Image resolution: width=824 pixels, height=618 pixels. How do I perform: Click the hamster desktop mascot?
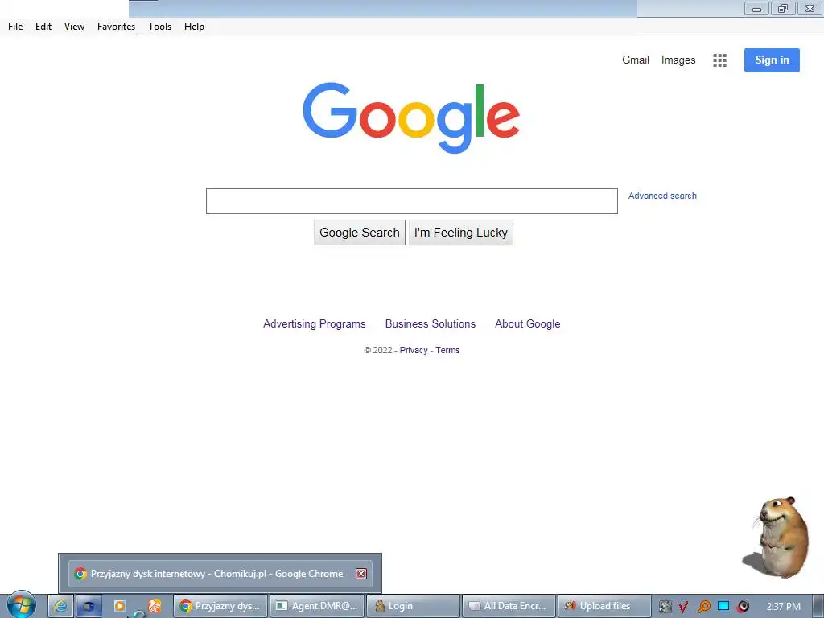777,537
